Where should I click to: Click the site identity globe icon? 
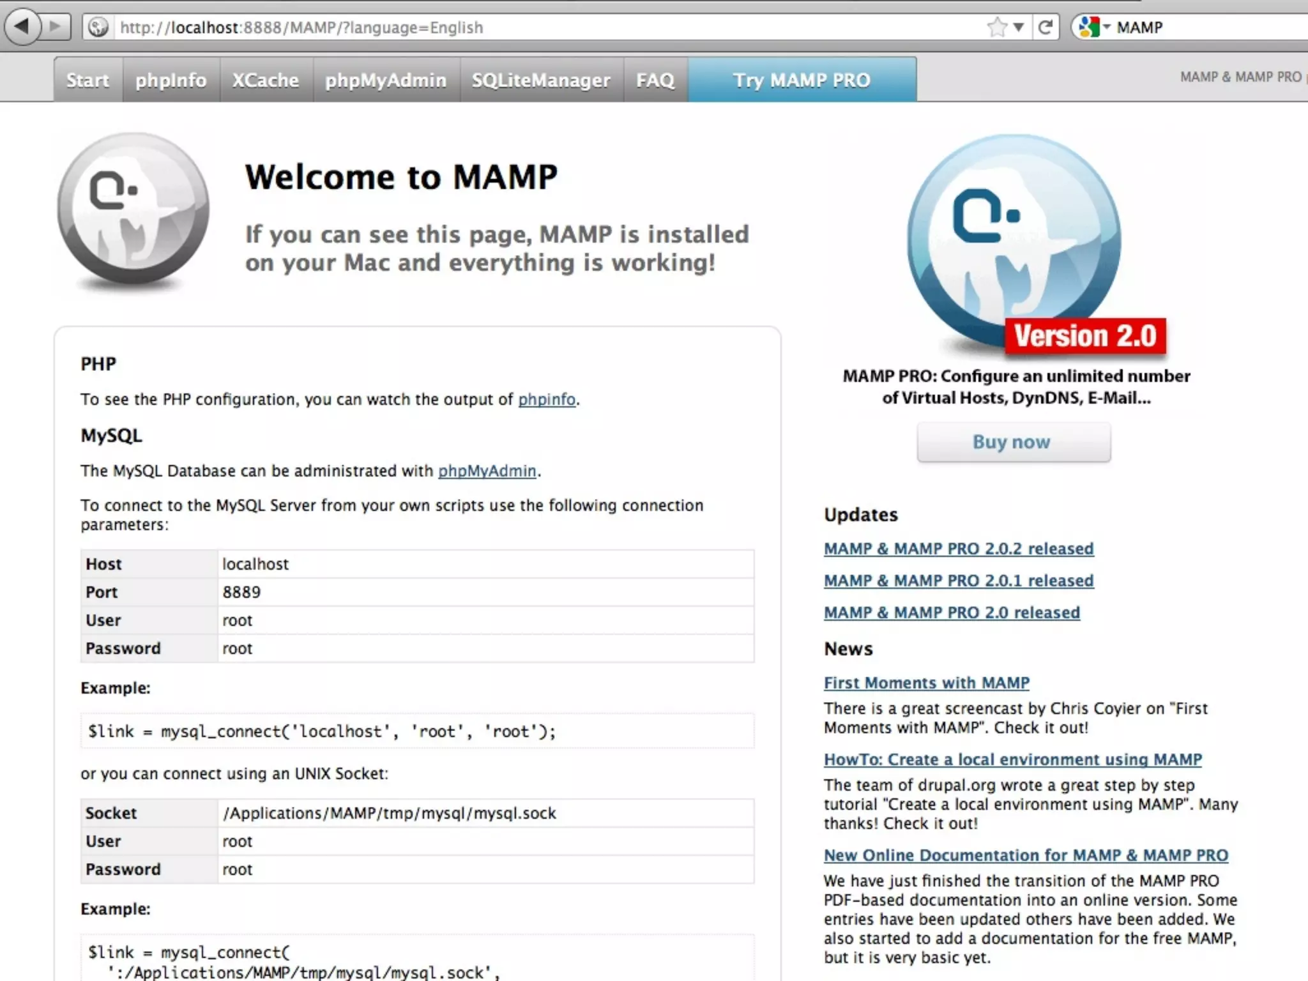tap(98, 27)
